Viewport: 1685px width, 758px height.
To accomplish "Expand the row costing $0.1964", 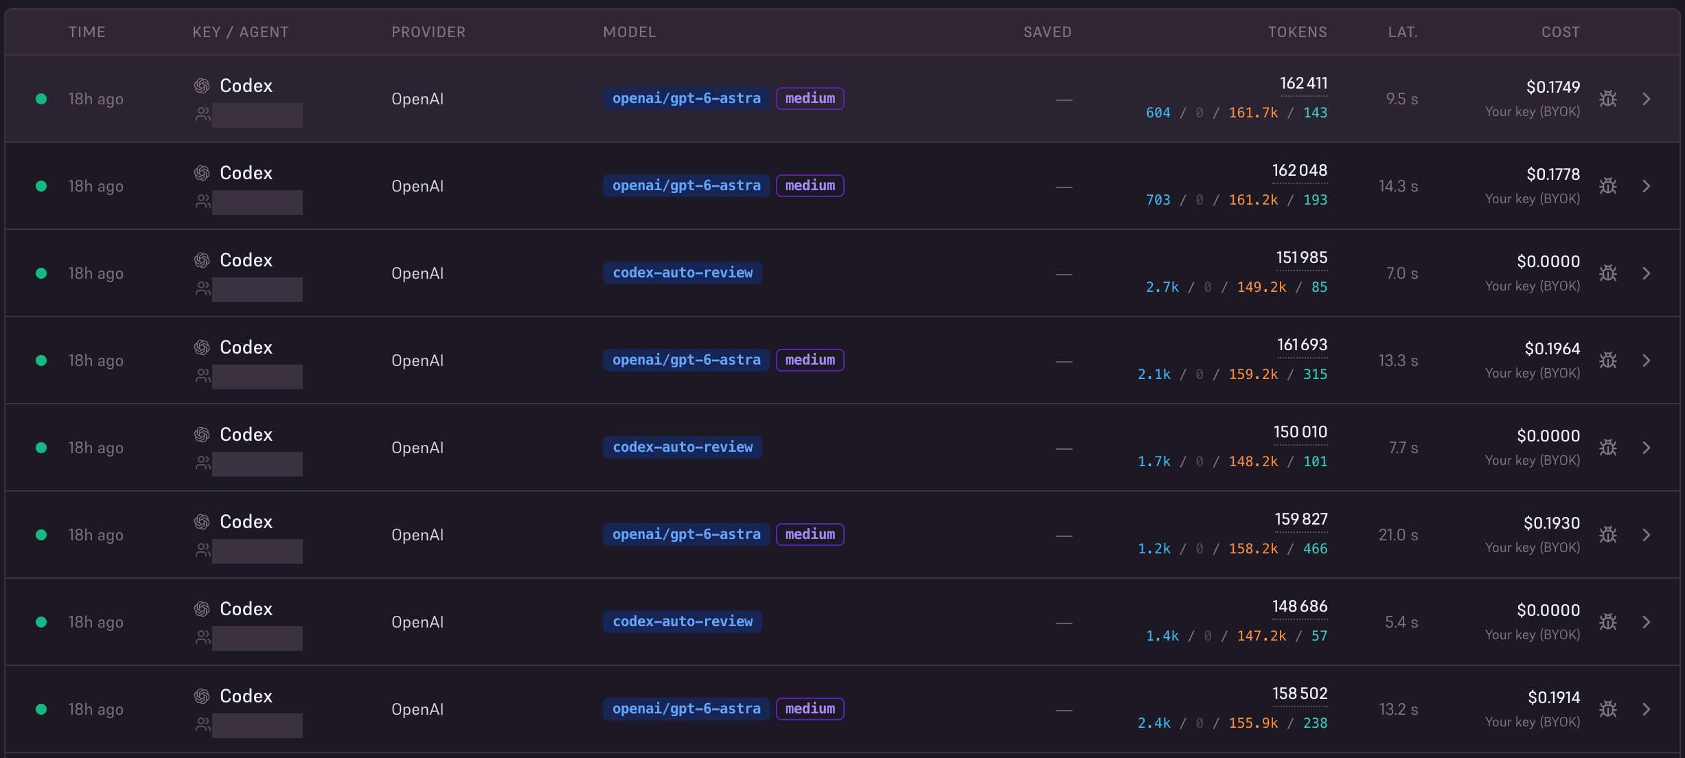I will (1646, 360).
